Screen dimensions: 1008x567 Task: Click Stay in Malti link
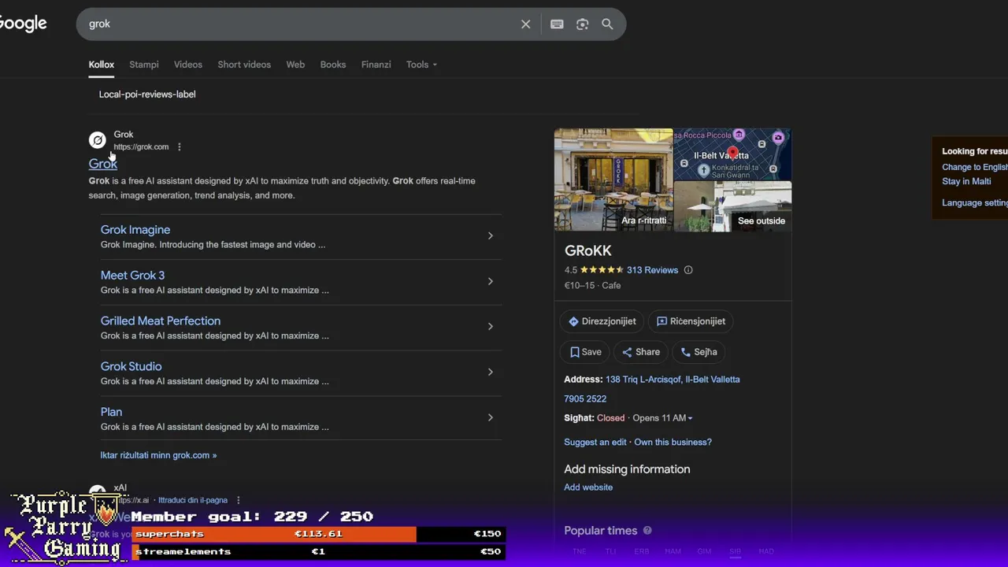(966, 181)
